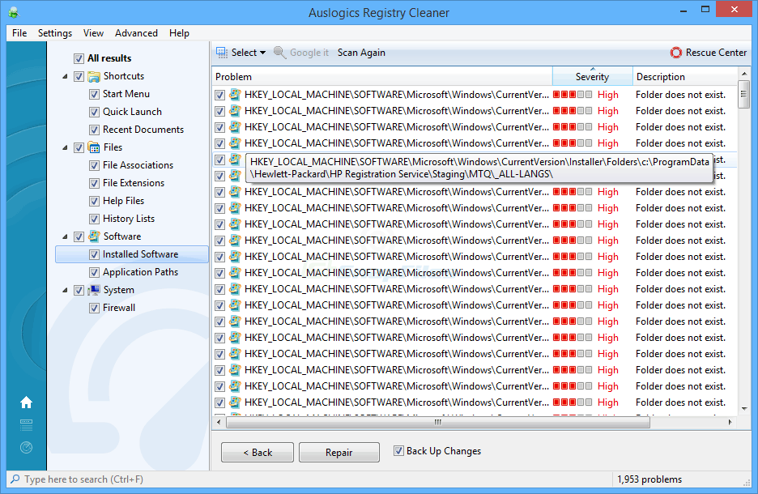The height and width of the screenshot is (494, 758).
Task: Click horizontal scrollbar right arrow
Action: (x=730, y=422)
